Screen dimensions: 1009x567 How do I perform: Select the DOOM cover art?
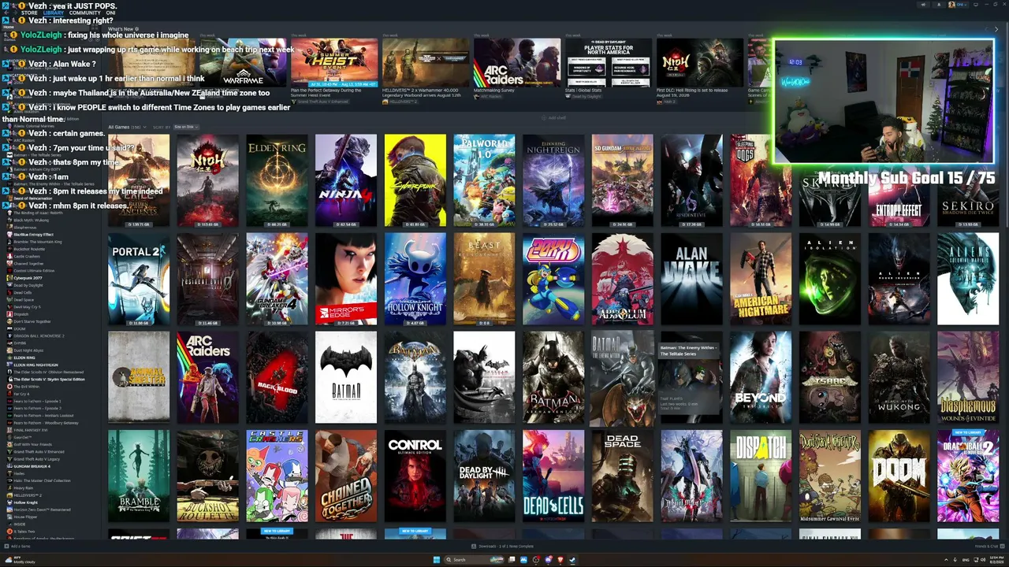(x=899, y=476)
